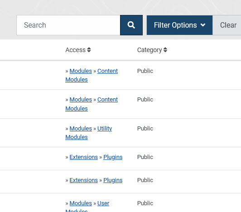Open first Plugins link
The image size is (241, 212).
[x=113, y=157]
